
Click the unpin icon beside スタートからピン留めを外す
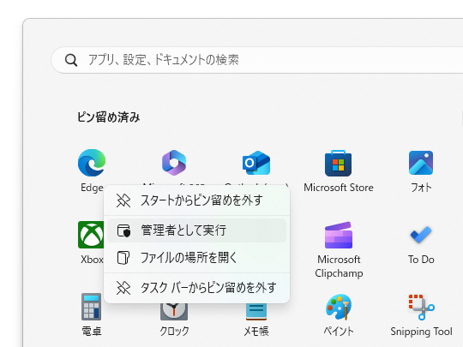[x=123, y=200]
